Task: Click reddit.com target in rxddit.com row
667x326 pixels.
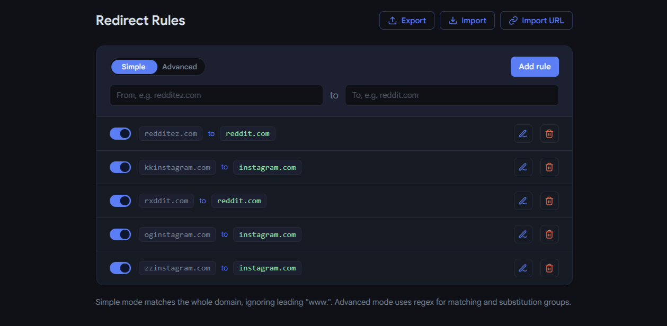Action: [239, 201]
